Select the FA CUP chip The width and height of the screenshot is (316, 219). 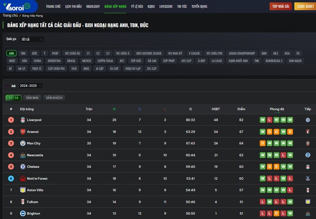pos(114,68)
